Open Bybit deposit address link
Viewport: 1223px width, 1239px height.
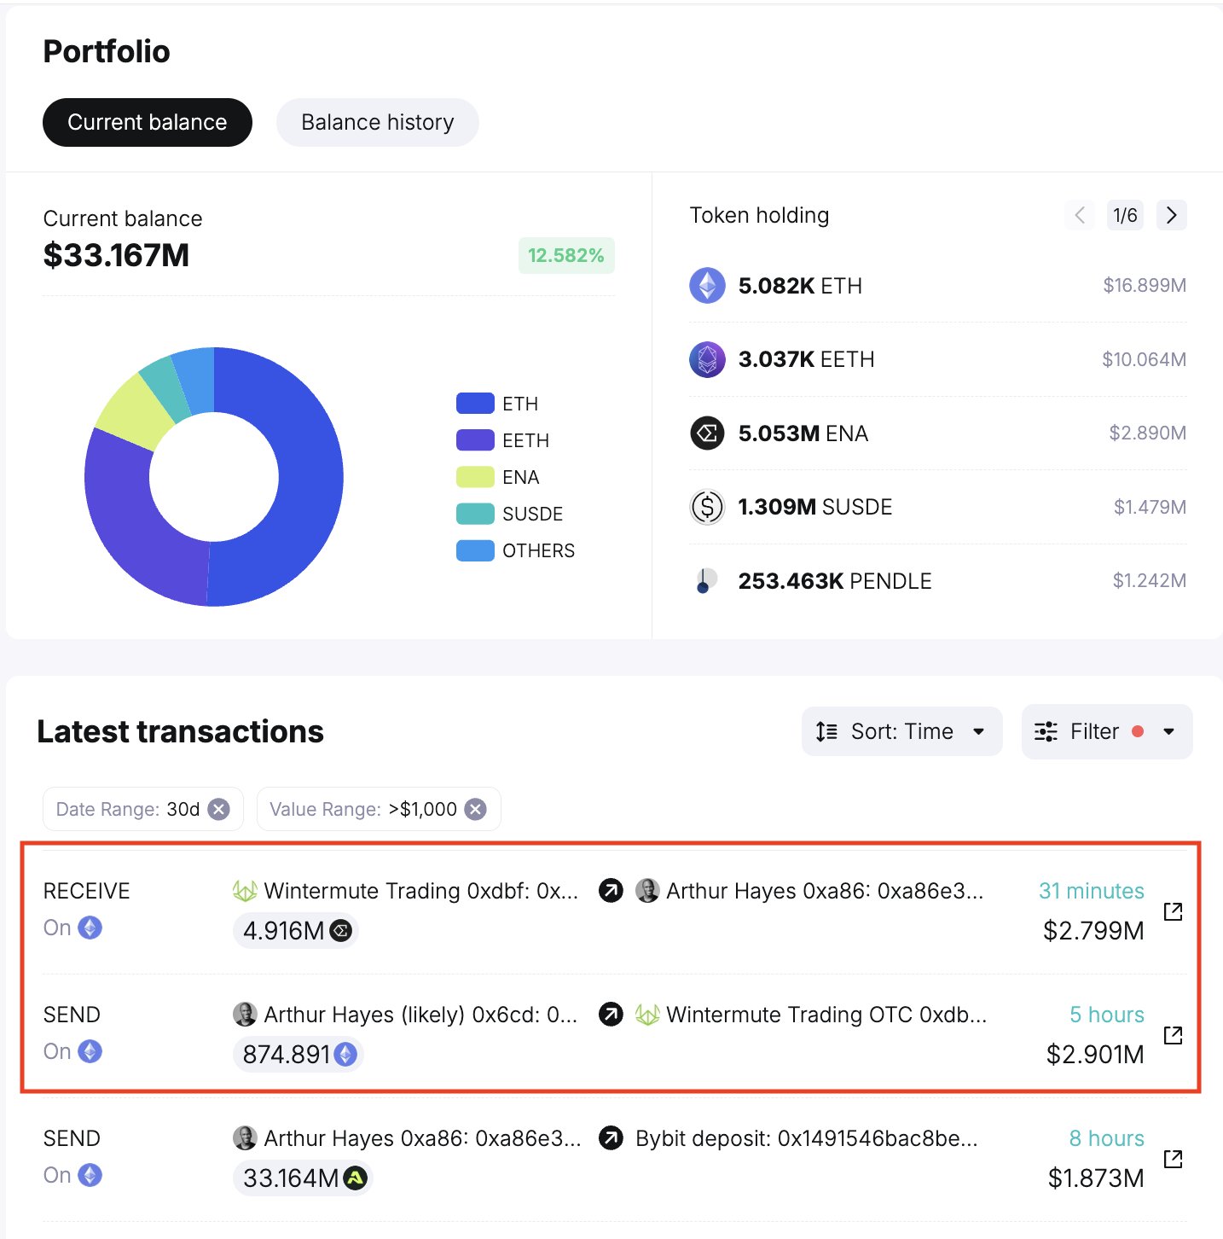(806, 1138)
